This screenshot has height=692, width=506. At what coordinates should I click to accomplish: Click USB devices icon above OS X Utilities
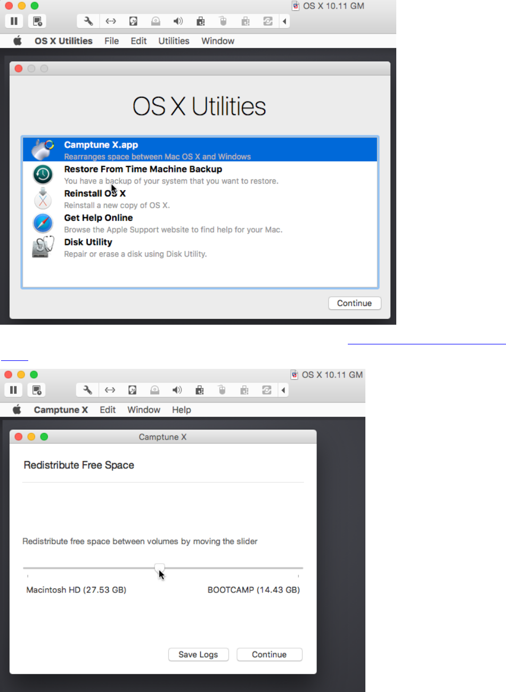point(200,21)
